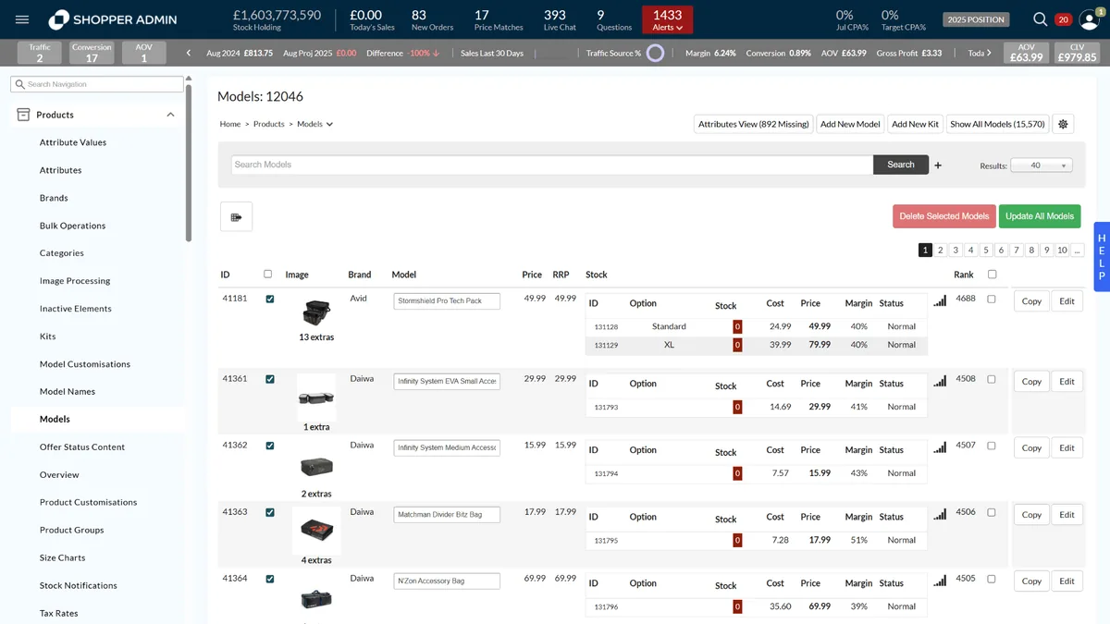Uncheck the checkbox for model 41364

270,579
